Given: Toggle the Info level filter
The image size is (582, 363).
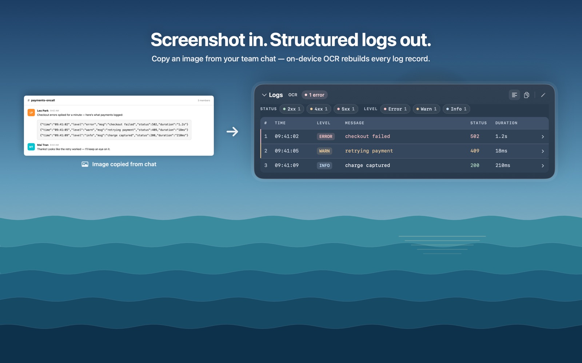Looking at the screenshot, I should [x=456, y=109].
